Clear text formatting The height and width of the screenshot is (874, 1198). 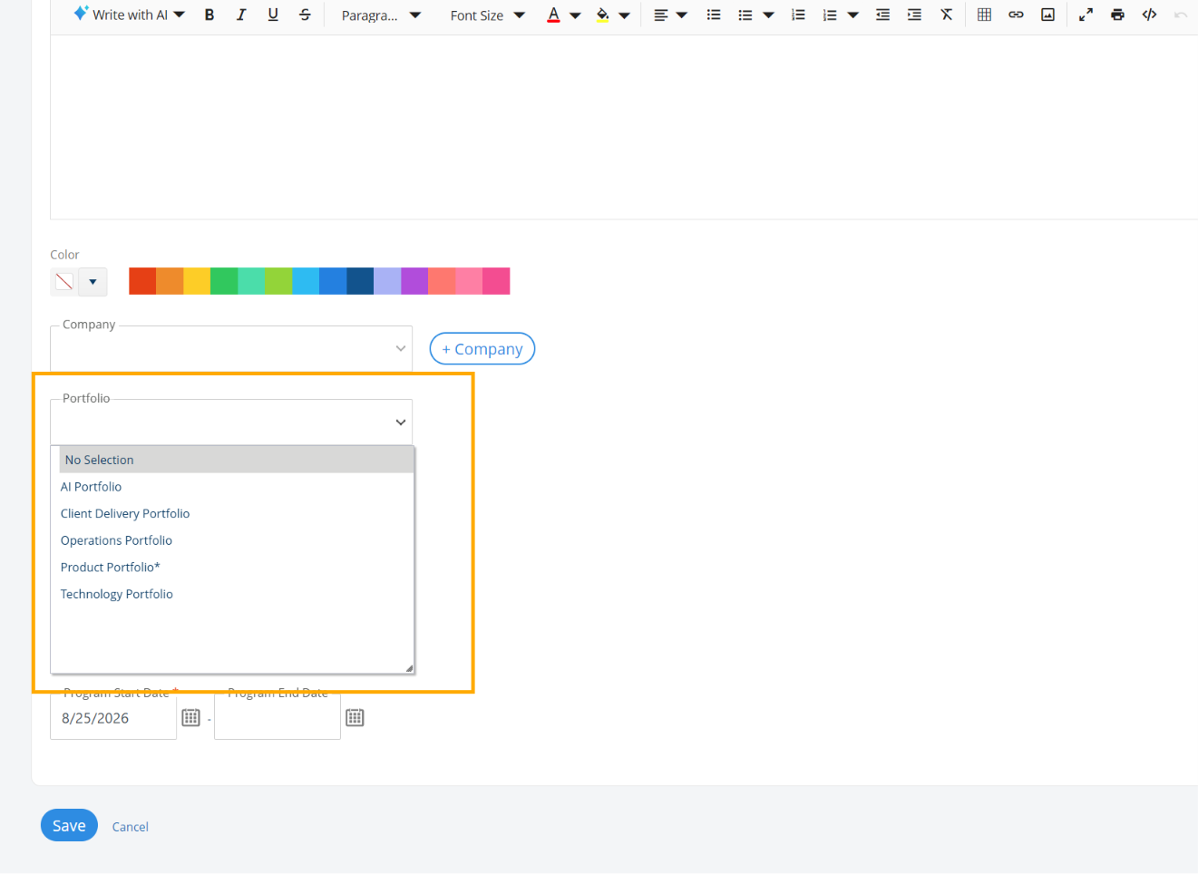[x=946, y=15]
